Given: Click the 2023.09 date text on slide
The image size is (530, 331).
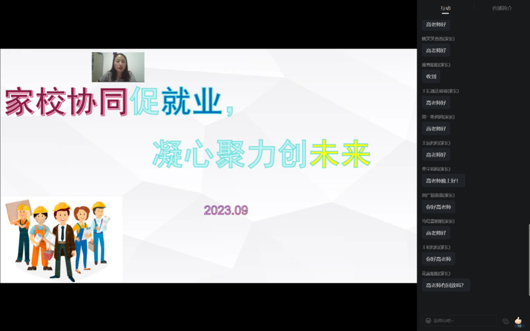Looking at the screenshot, I should [x=225, y=210].
